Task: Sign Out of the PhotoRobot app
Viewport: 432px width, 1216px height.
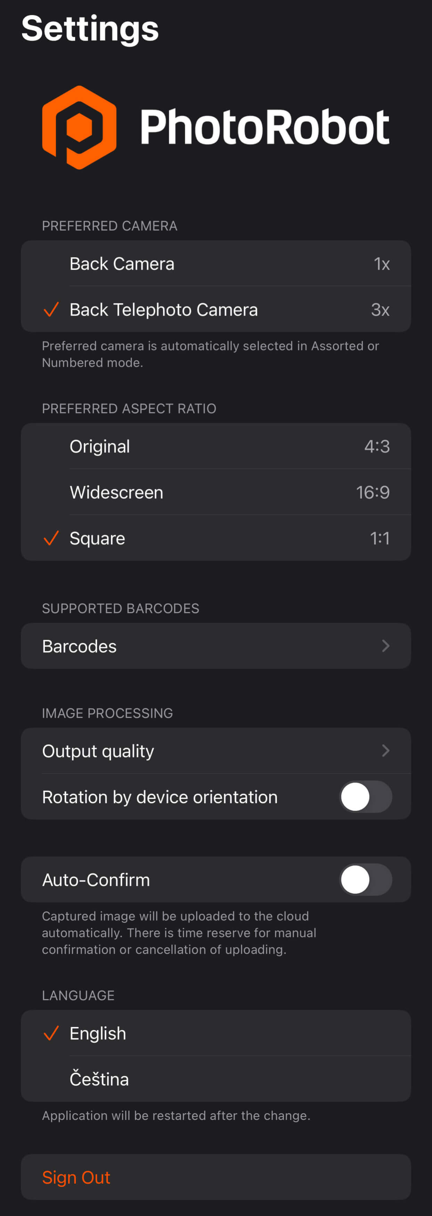Action: click(x=76, y=1177)
